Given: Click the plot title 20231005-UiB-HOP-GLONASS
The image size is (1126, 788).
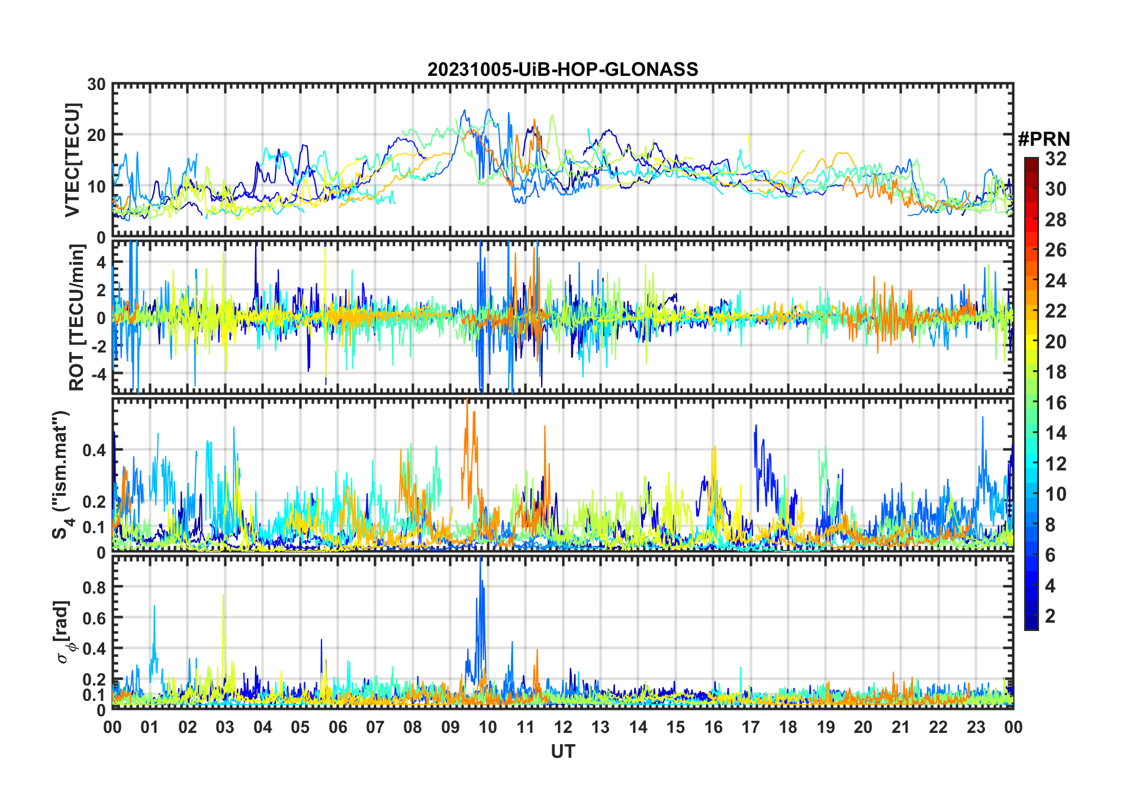Looking at the screenshot, I should tap(562, 69).
